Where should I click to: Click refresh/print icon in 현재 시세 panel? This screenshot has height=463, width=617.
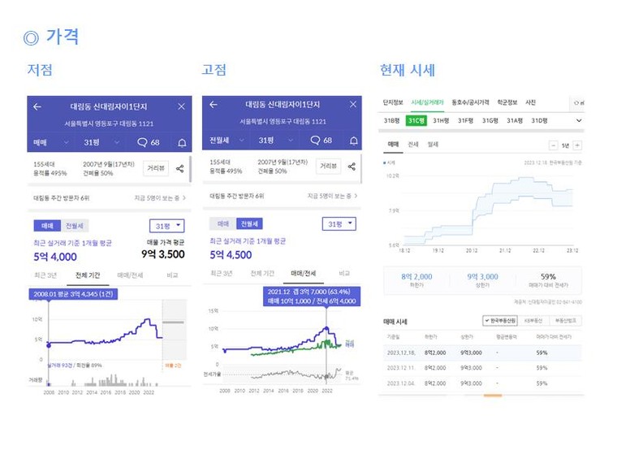pos(578,103)
